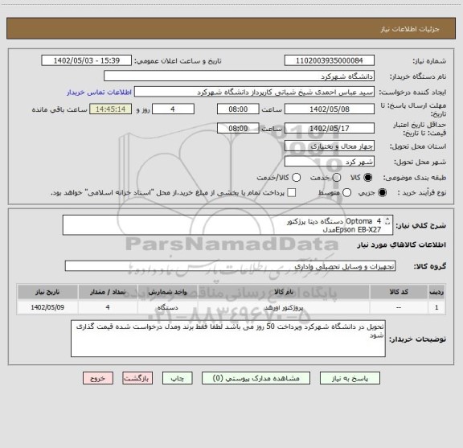463x448 pixels.
Task: Select the جزیی purchase type radio
Action: click(383, 193)
